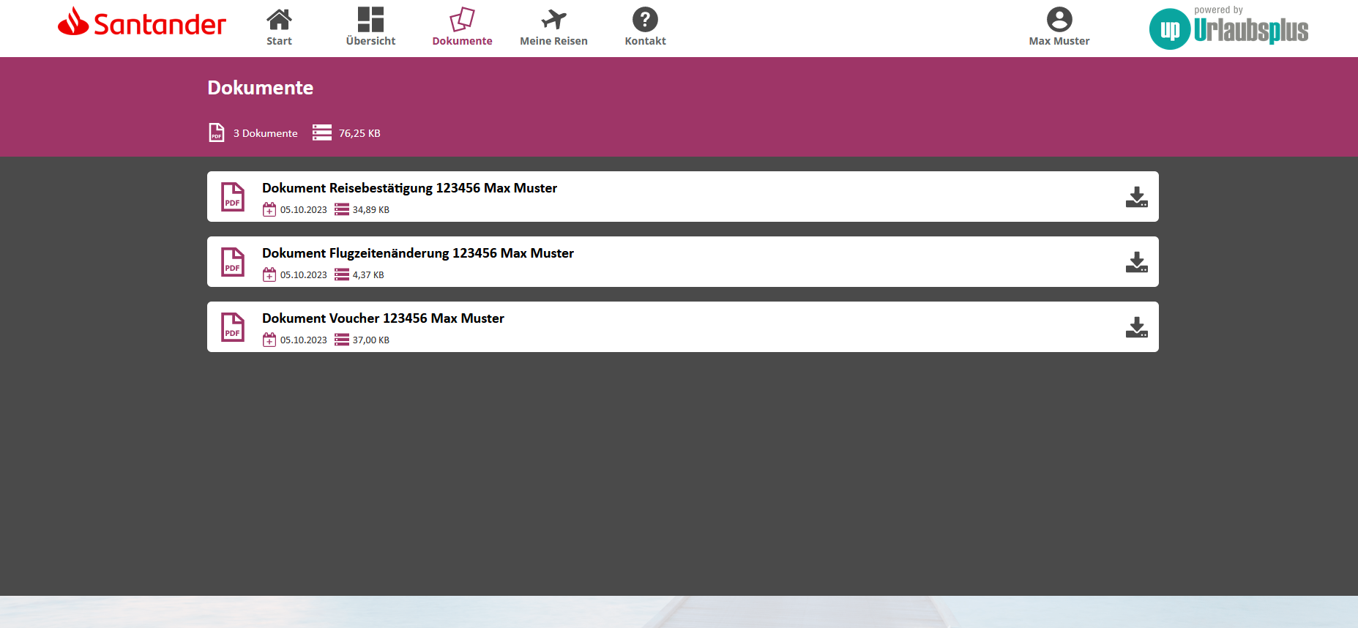
Task: Click the Dokumente page heading
Action: 260,88
